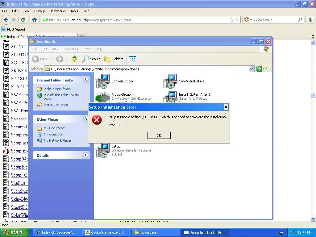Click the search magnifier in the browser search box
Viewport: 316px width, 237px height.
point(300,20)
